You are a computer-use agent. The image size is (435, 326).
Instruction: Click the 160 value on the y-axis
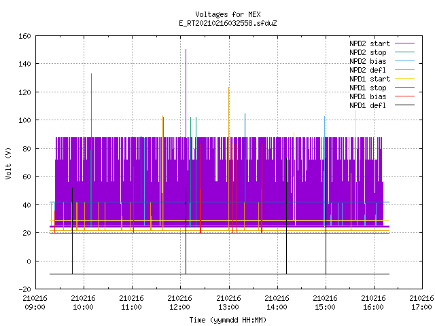[24, 36]
